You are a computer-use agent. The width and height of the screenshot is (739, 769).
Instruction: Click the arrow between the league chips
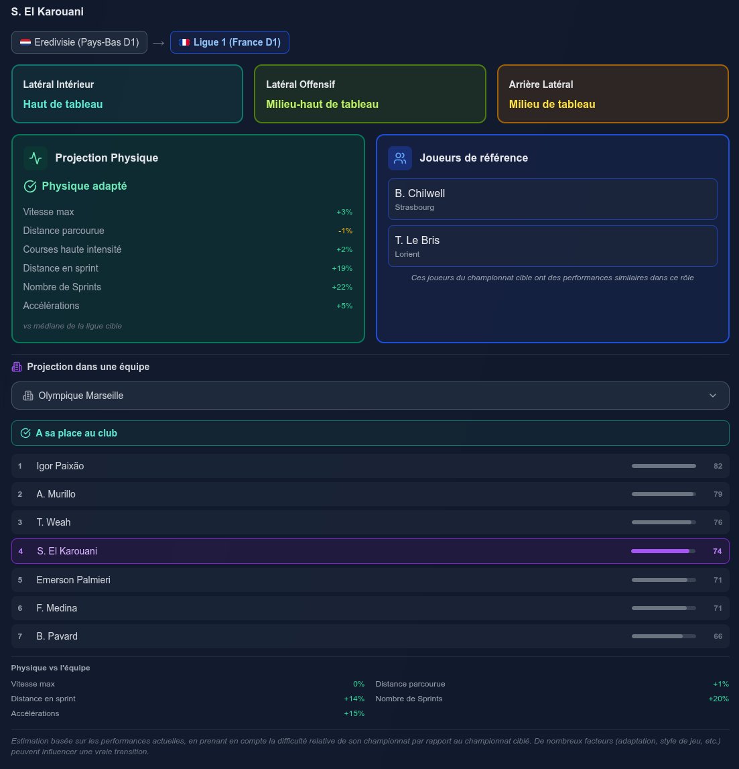(158, 43)
